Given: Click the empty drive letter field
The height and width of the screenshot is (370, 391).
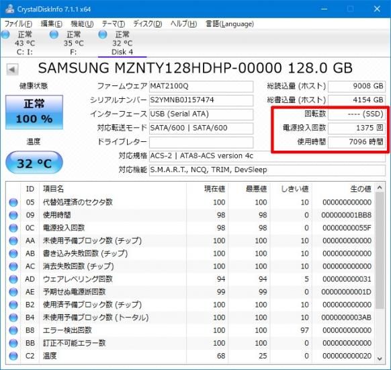Looking at the screenshot, I should tap(201, 142).
